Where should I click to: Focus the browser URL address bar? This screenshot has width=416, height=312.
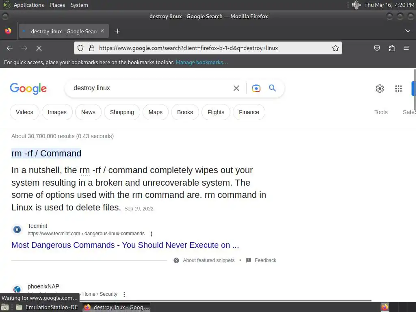tap(208, 48)
